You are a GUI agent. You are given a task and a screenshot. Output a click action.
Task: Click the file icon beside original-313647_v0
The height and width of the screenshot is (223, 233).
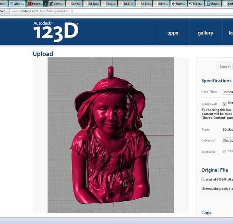click(203, 179)
